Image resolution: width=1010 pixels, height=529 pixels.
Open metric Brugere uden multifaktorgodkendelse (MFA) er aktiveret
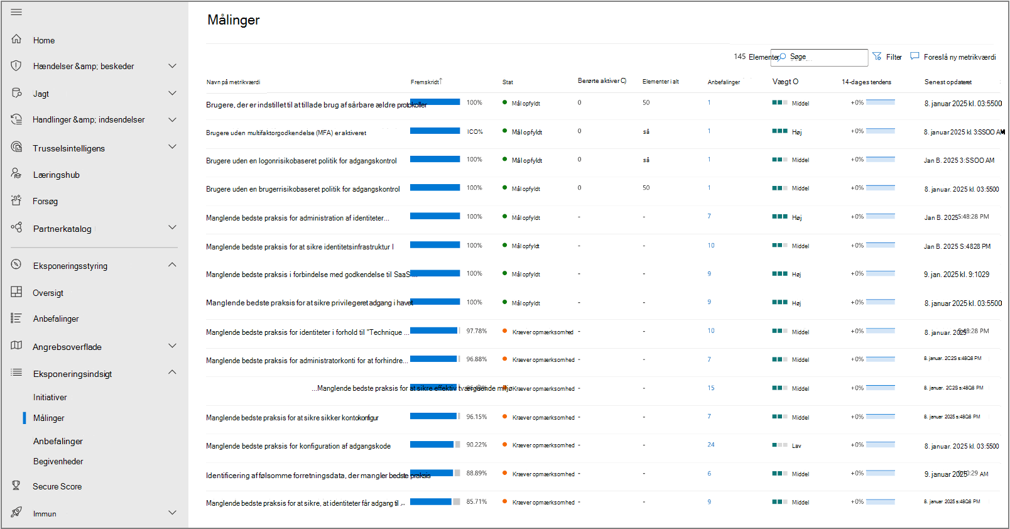click(x=286, y=133)
